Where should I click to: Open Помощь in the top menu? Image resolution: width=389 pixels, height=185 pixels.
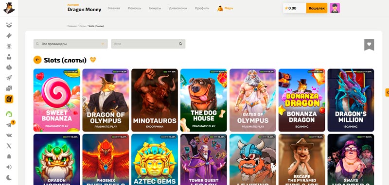coord(135,8)
